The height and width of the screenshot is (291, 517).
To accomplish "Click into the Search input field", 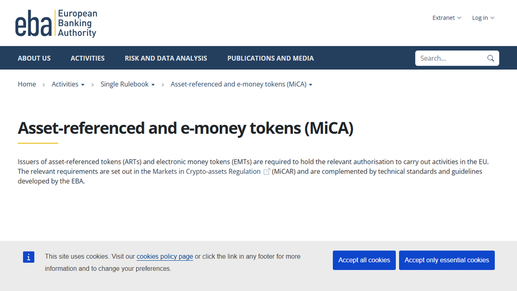I will pos(450,59).
